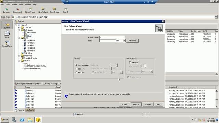Select DMP DSMs in the tree
Screen dimensions: 219x123
(x=28, y=53)
